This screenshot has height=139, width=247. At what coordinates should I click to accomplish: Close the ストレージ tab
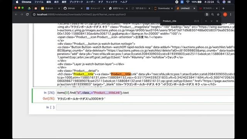104,8
